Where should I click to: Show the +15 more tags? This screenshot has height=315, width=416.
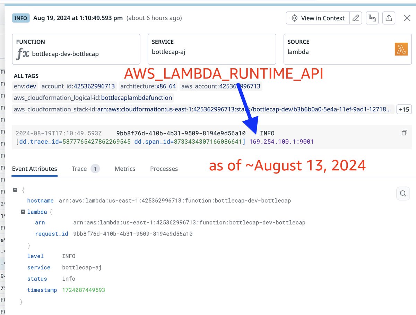[x=404, y=110]
